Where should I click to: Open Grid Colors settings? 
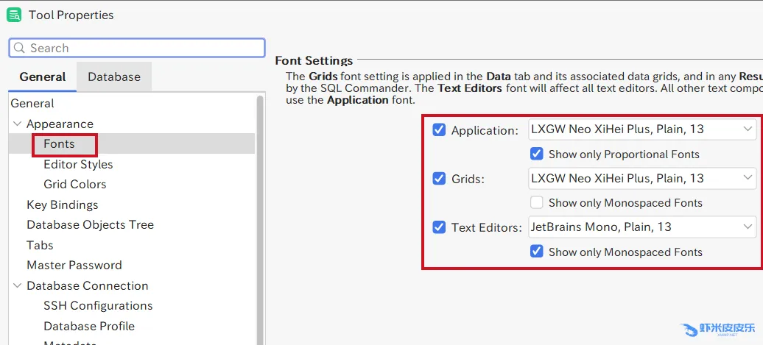(74, 185)
